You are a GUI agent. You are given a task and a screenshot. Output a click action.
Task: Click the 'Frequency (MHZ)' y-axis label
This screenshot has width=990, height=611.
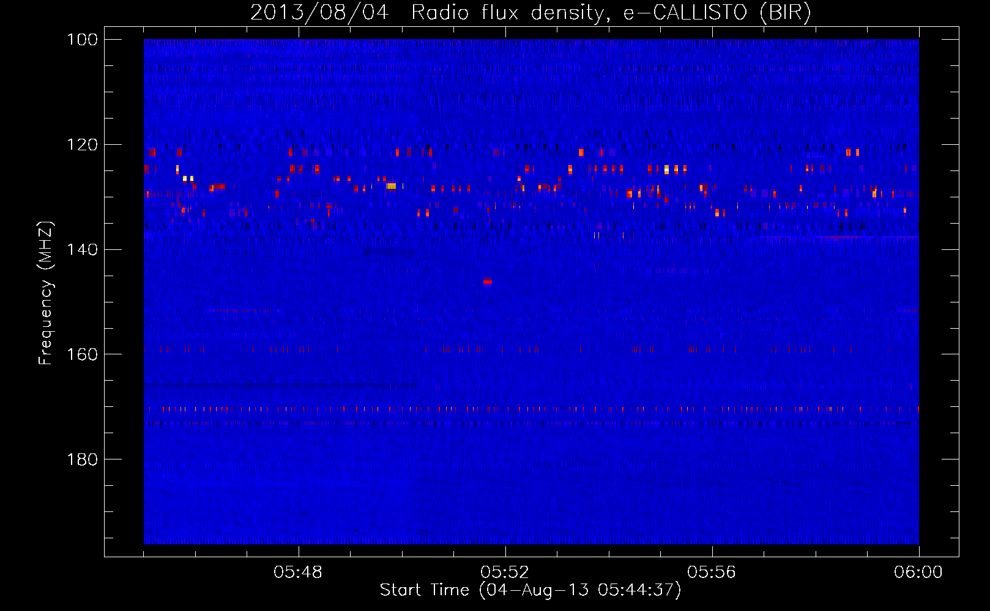46,293
